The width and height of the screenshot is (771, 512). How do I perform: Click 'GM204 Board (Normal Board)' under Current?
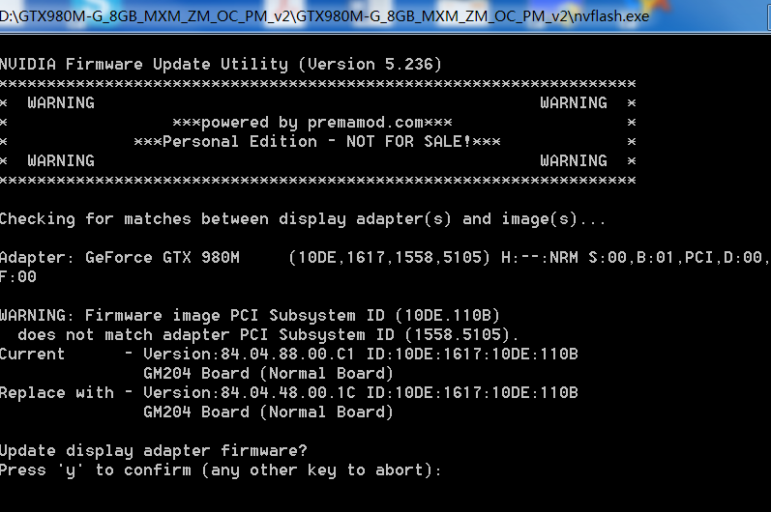point(269,374)
